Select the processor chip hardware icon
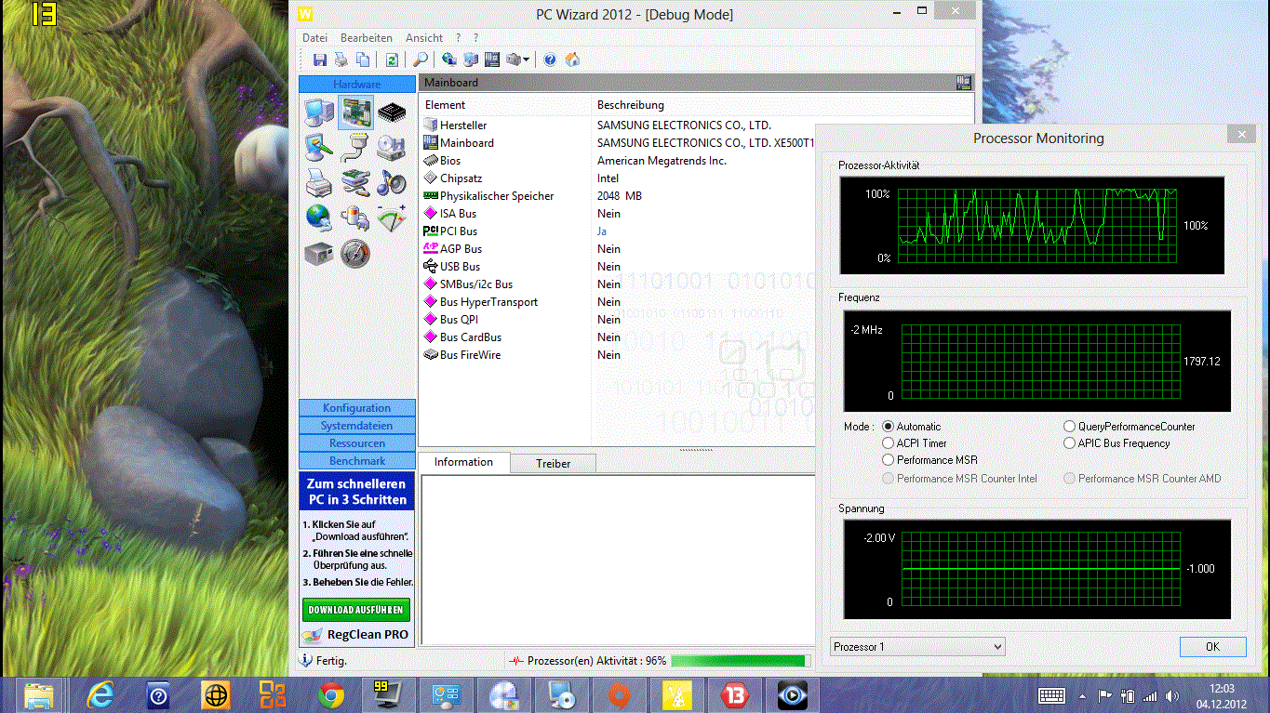The image size is (1270, 713). pos(392,112)
